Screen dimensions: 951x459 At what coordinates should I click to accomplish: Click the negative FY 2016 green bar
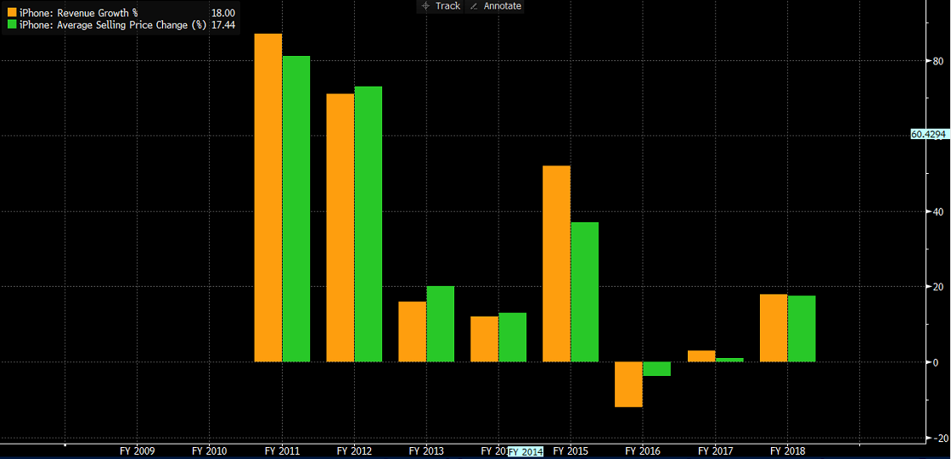657,369
